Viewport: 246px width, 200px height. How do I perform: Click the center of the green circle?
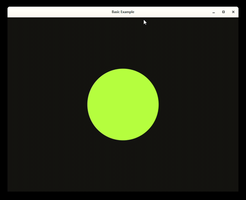point(123,104)
